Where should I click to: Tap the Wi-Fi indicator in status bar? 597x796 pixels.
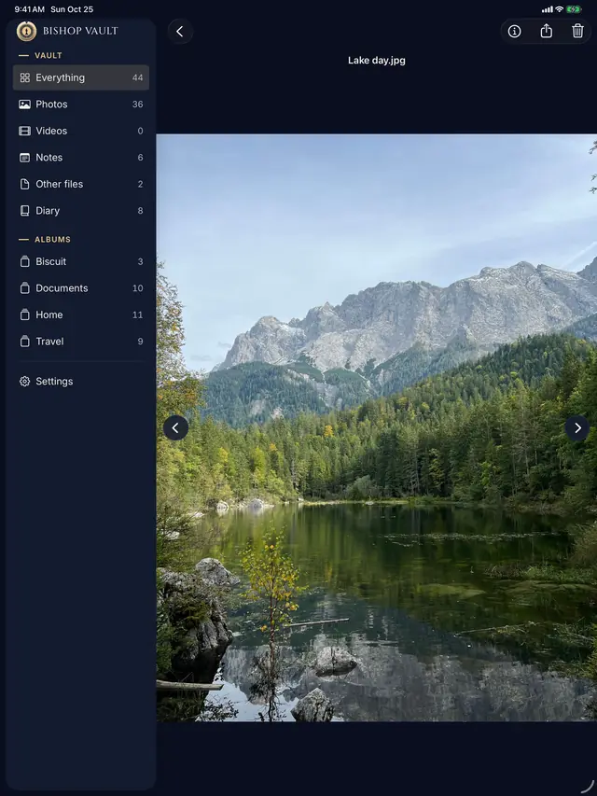pyautogui.click(x=560, y=9)
